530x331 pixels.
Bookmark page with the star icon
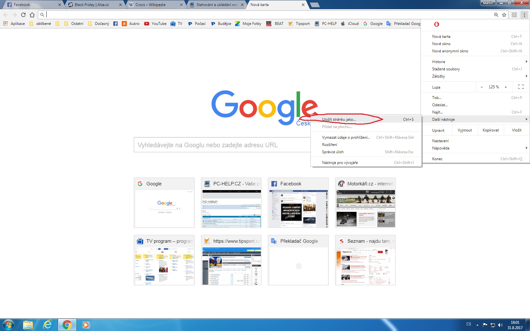pyautogui.click(x=504, y=15)
